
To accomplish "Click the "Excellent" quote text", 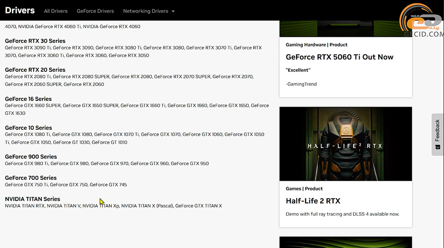I will point(298,70).
